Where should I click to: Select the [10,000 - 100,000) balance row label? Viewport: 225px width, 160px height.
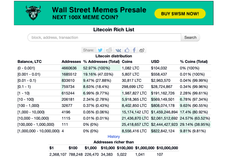(x=33, y=118)
